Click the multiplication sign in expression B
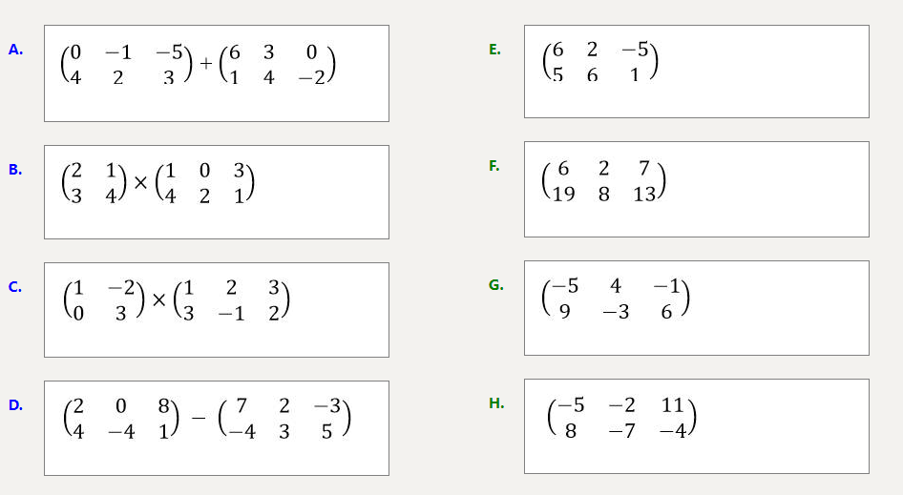Viewport: 903px width, 495px height. [x=141, y=181]
